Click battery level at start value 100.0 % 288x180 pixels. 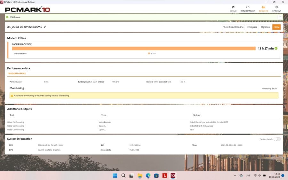pos(116,82)
